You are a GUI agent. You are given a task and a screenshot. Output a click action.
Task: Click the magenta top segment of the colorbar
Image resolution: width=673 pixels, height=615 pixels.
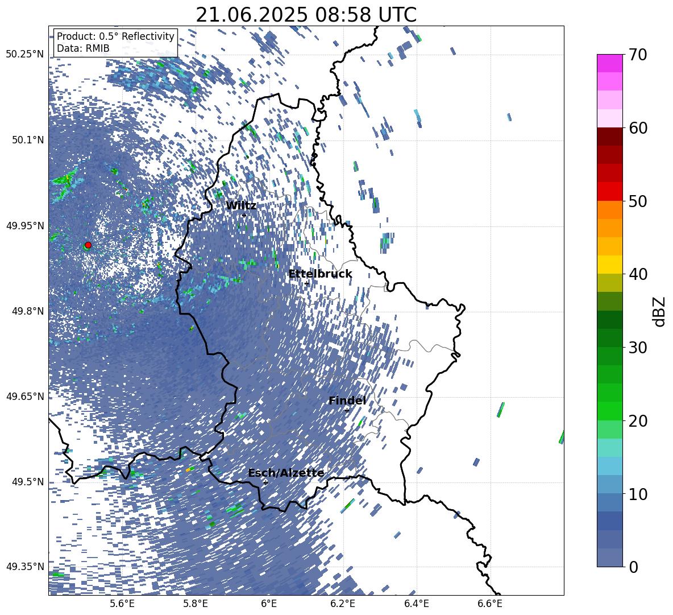coord(609,63)
